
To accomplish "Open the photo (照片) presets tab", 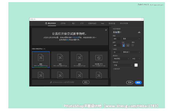I will 74,23.
